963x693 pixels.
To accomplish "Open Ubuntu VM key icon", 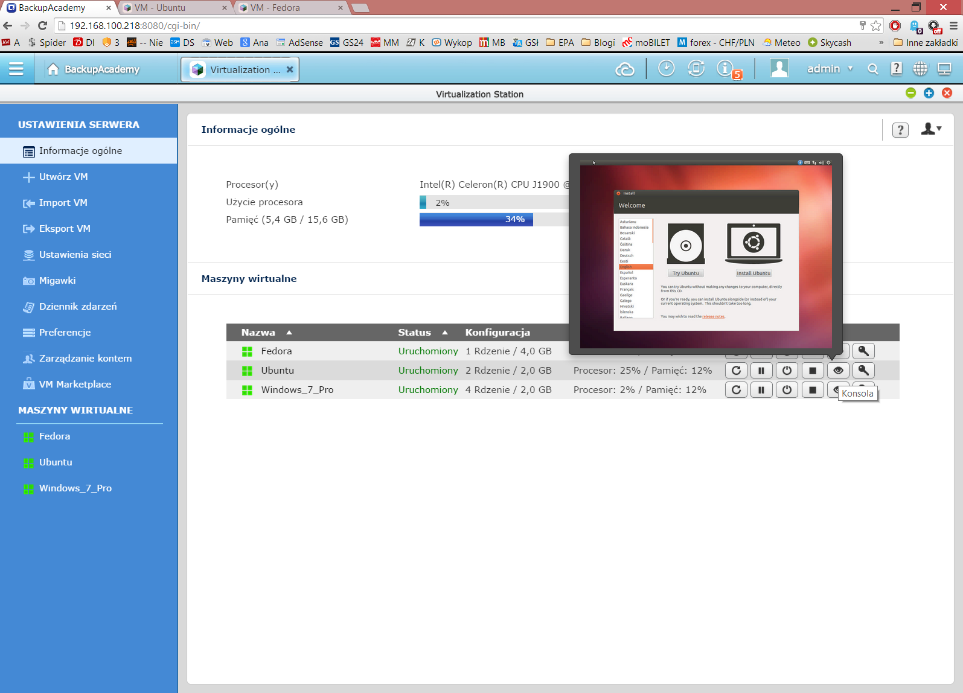I will click(x=863, y=371).
